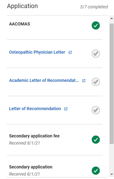This screenshot has height=179, width=114.
Task: Click the green checkmark for Secondary application fee
Action: pyautogui.click(x=96, y=140)
